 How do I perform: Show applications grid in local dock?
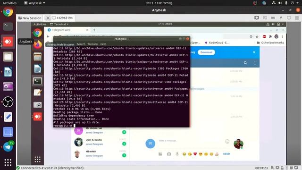pos(8,162)
